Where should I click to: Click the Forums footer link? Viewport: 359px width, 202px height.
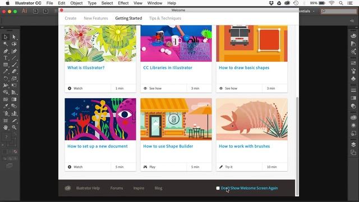117,188
